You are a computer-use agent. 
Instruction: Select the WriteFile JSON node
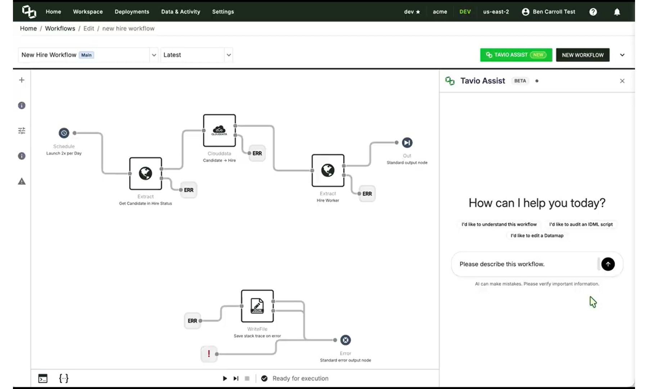pos(257,306)
